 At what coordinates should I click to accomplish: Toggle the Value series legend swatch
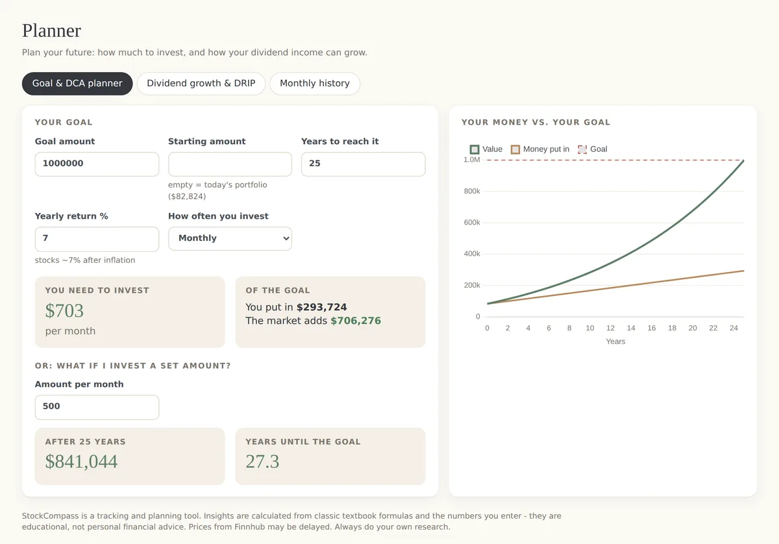coord(475,149)
